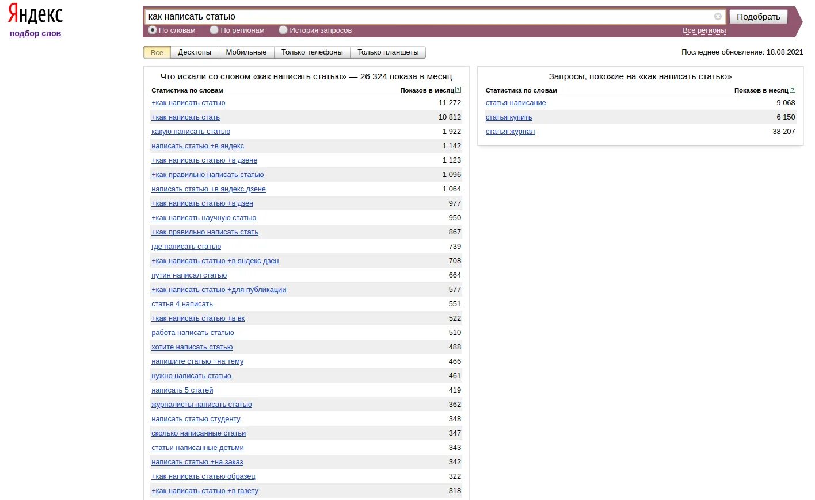This screenshot has width=815, height=500.
Task: Open the 'написать статью +в яндекс' link
Action: [197, 146]
